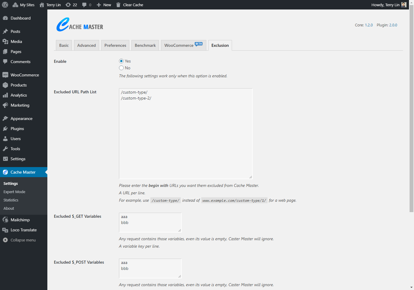Click the URL Path List textarea resize handle

pyautogui.click(x=250, y=177)
